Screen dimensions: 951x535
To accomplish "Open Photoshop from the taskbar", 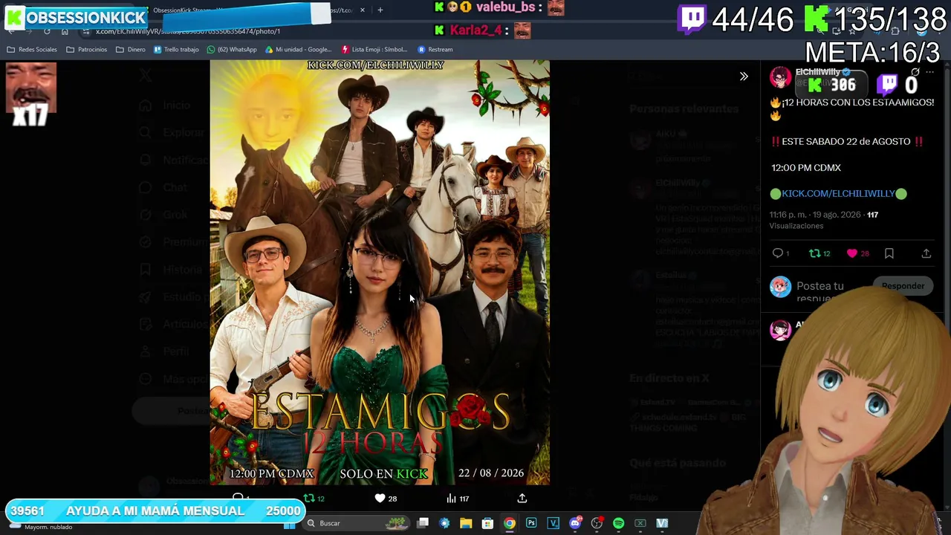I will point(531,523).
